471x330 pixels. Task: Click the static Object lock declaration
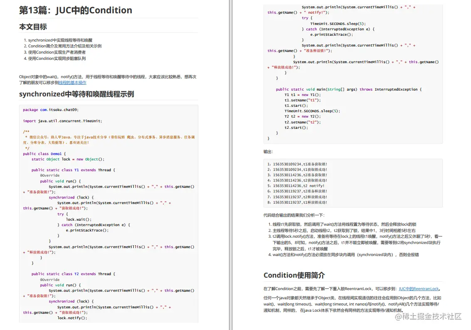click(68, 159)
